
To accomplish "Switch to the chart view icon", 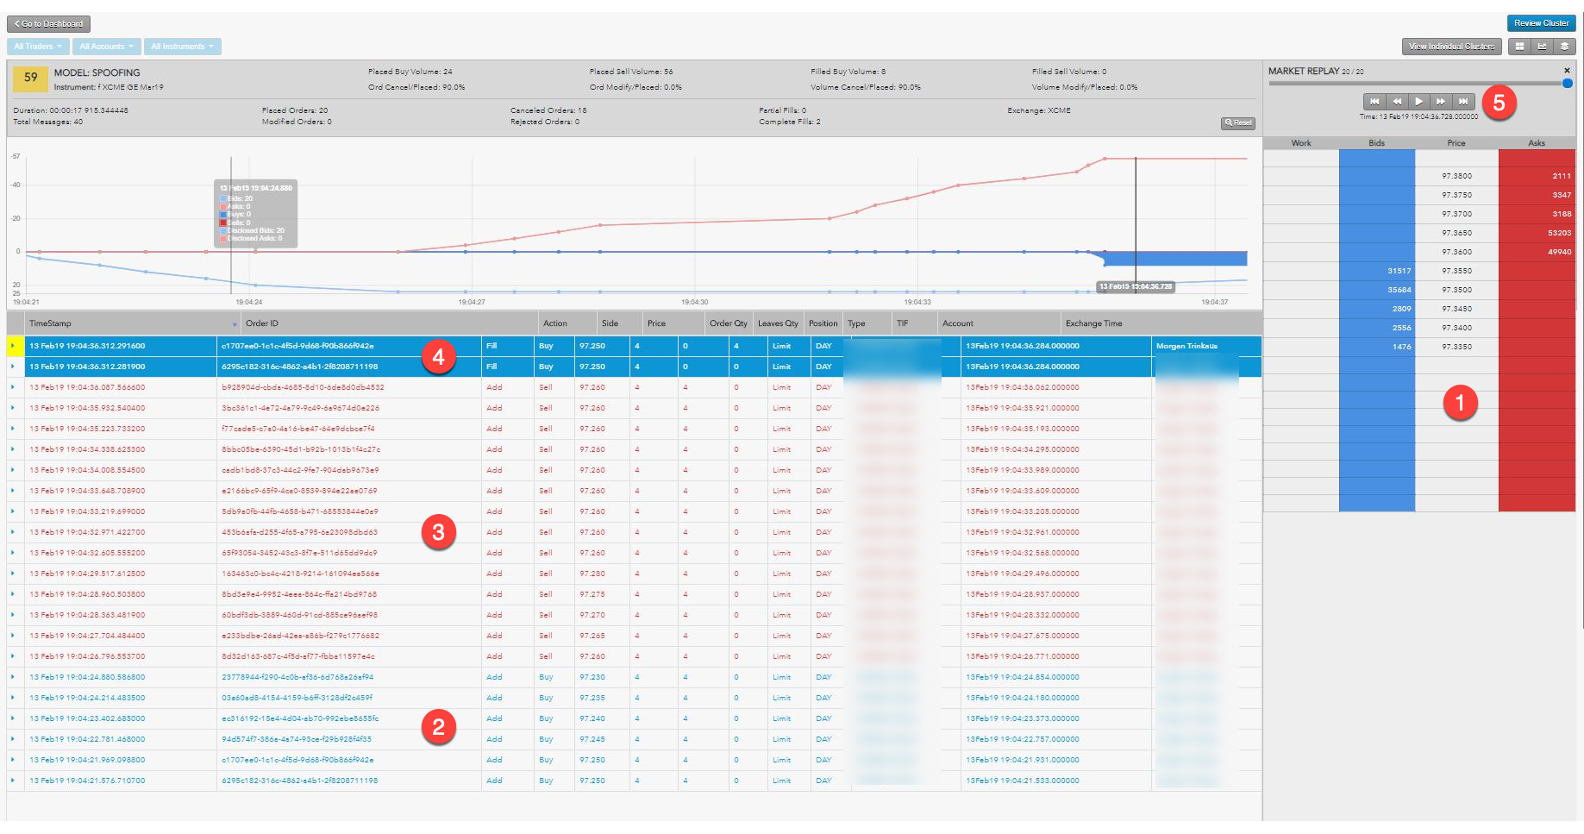I will click(1543, 47).
